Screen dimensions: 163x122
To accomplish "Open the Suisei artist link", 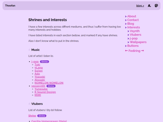I will tap(38, 71).
